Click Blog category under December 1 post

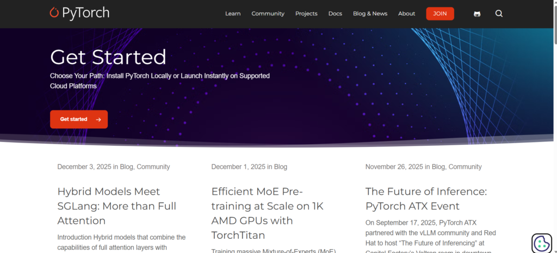[x=281, y=166]
